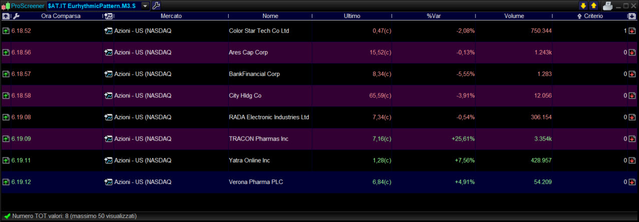Click the 6,84(c) last price value
Screen dimensions: 639x222
(382, 182)
